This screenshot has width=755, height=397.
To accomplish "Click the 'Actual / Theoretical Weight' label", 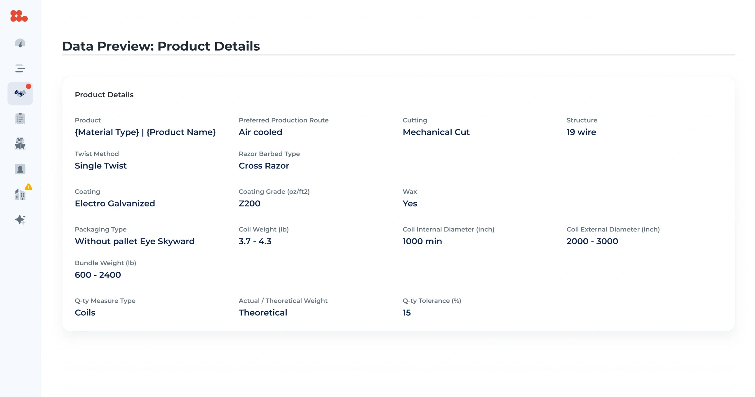I will click(283, 301).
